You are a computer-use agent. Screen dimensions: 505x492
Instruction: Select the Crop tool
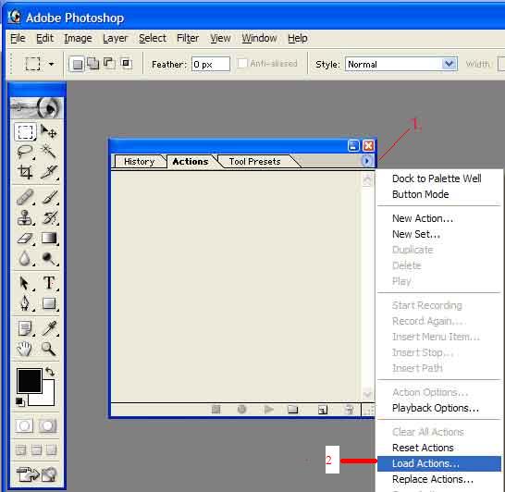point(25,172)
